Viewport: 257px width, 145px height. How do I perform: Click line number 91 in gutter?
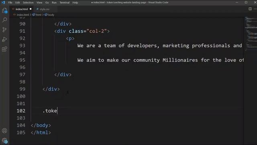click(22, 31)
